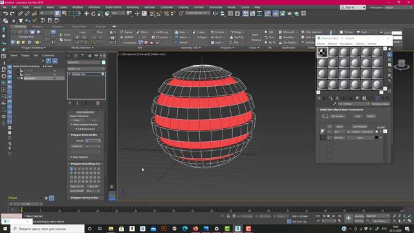Activate the Select and Rotate tool

93,14
